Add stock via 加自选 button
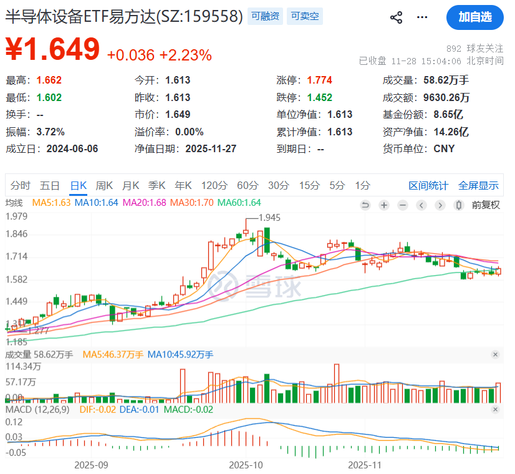515x474 pixels. click(474, 17)
